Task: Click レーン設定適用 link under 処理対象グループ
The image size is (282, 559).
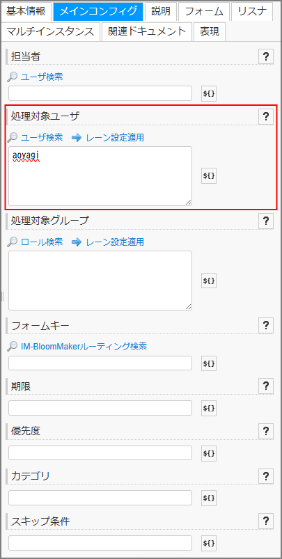Action: tap(115, 242)
